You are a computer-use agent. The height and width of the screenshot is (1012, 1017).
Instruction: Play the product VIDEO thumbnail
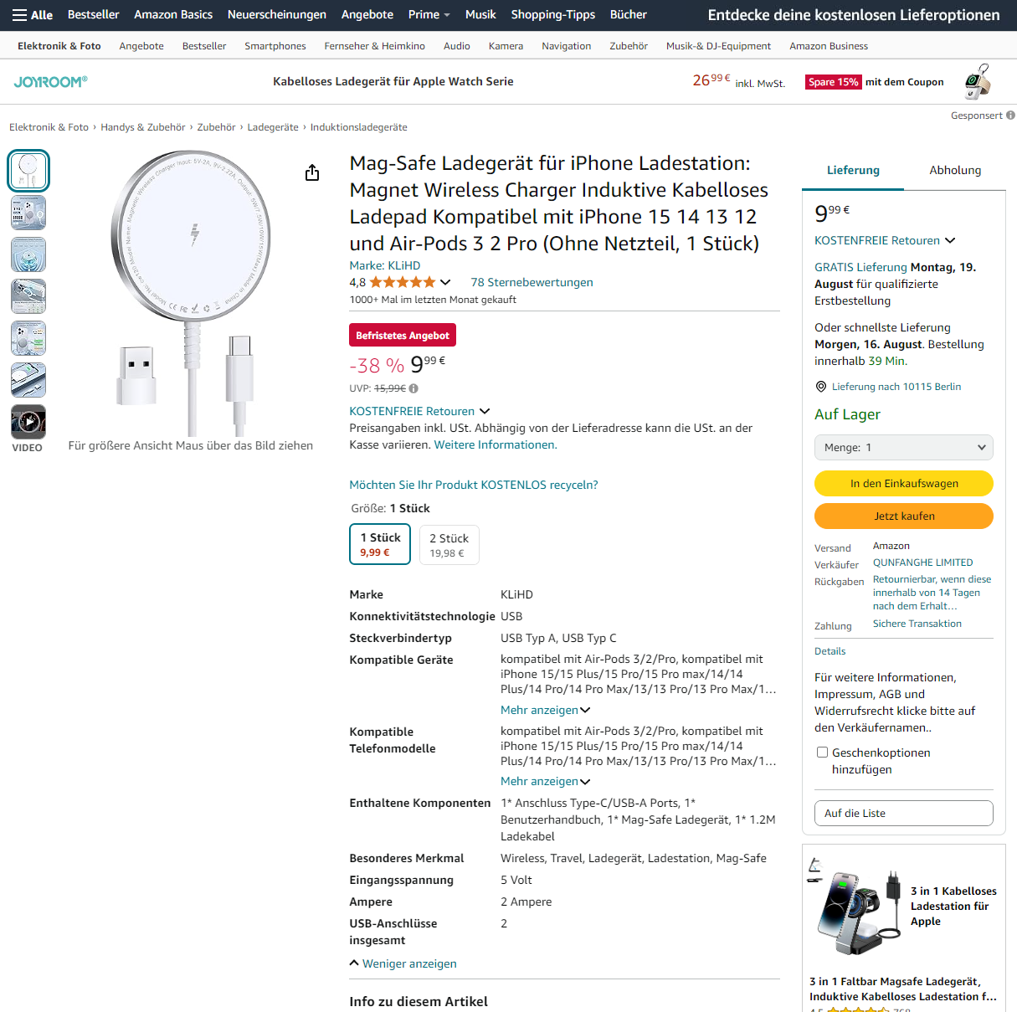(28, 422)
